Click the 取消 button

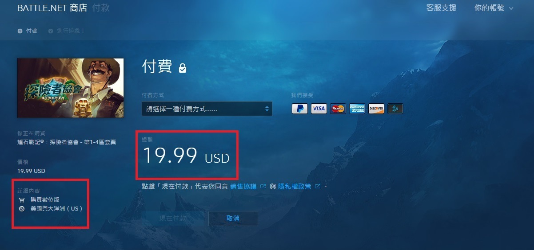click(x=233, y=219)
